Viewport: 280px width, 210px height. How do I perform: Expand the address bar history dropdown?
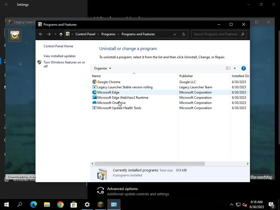175,34
